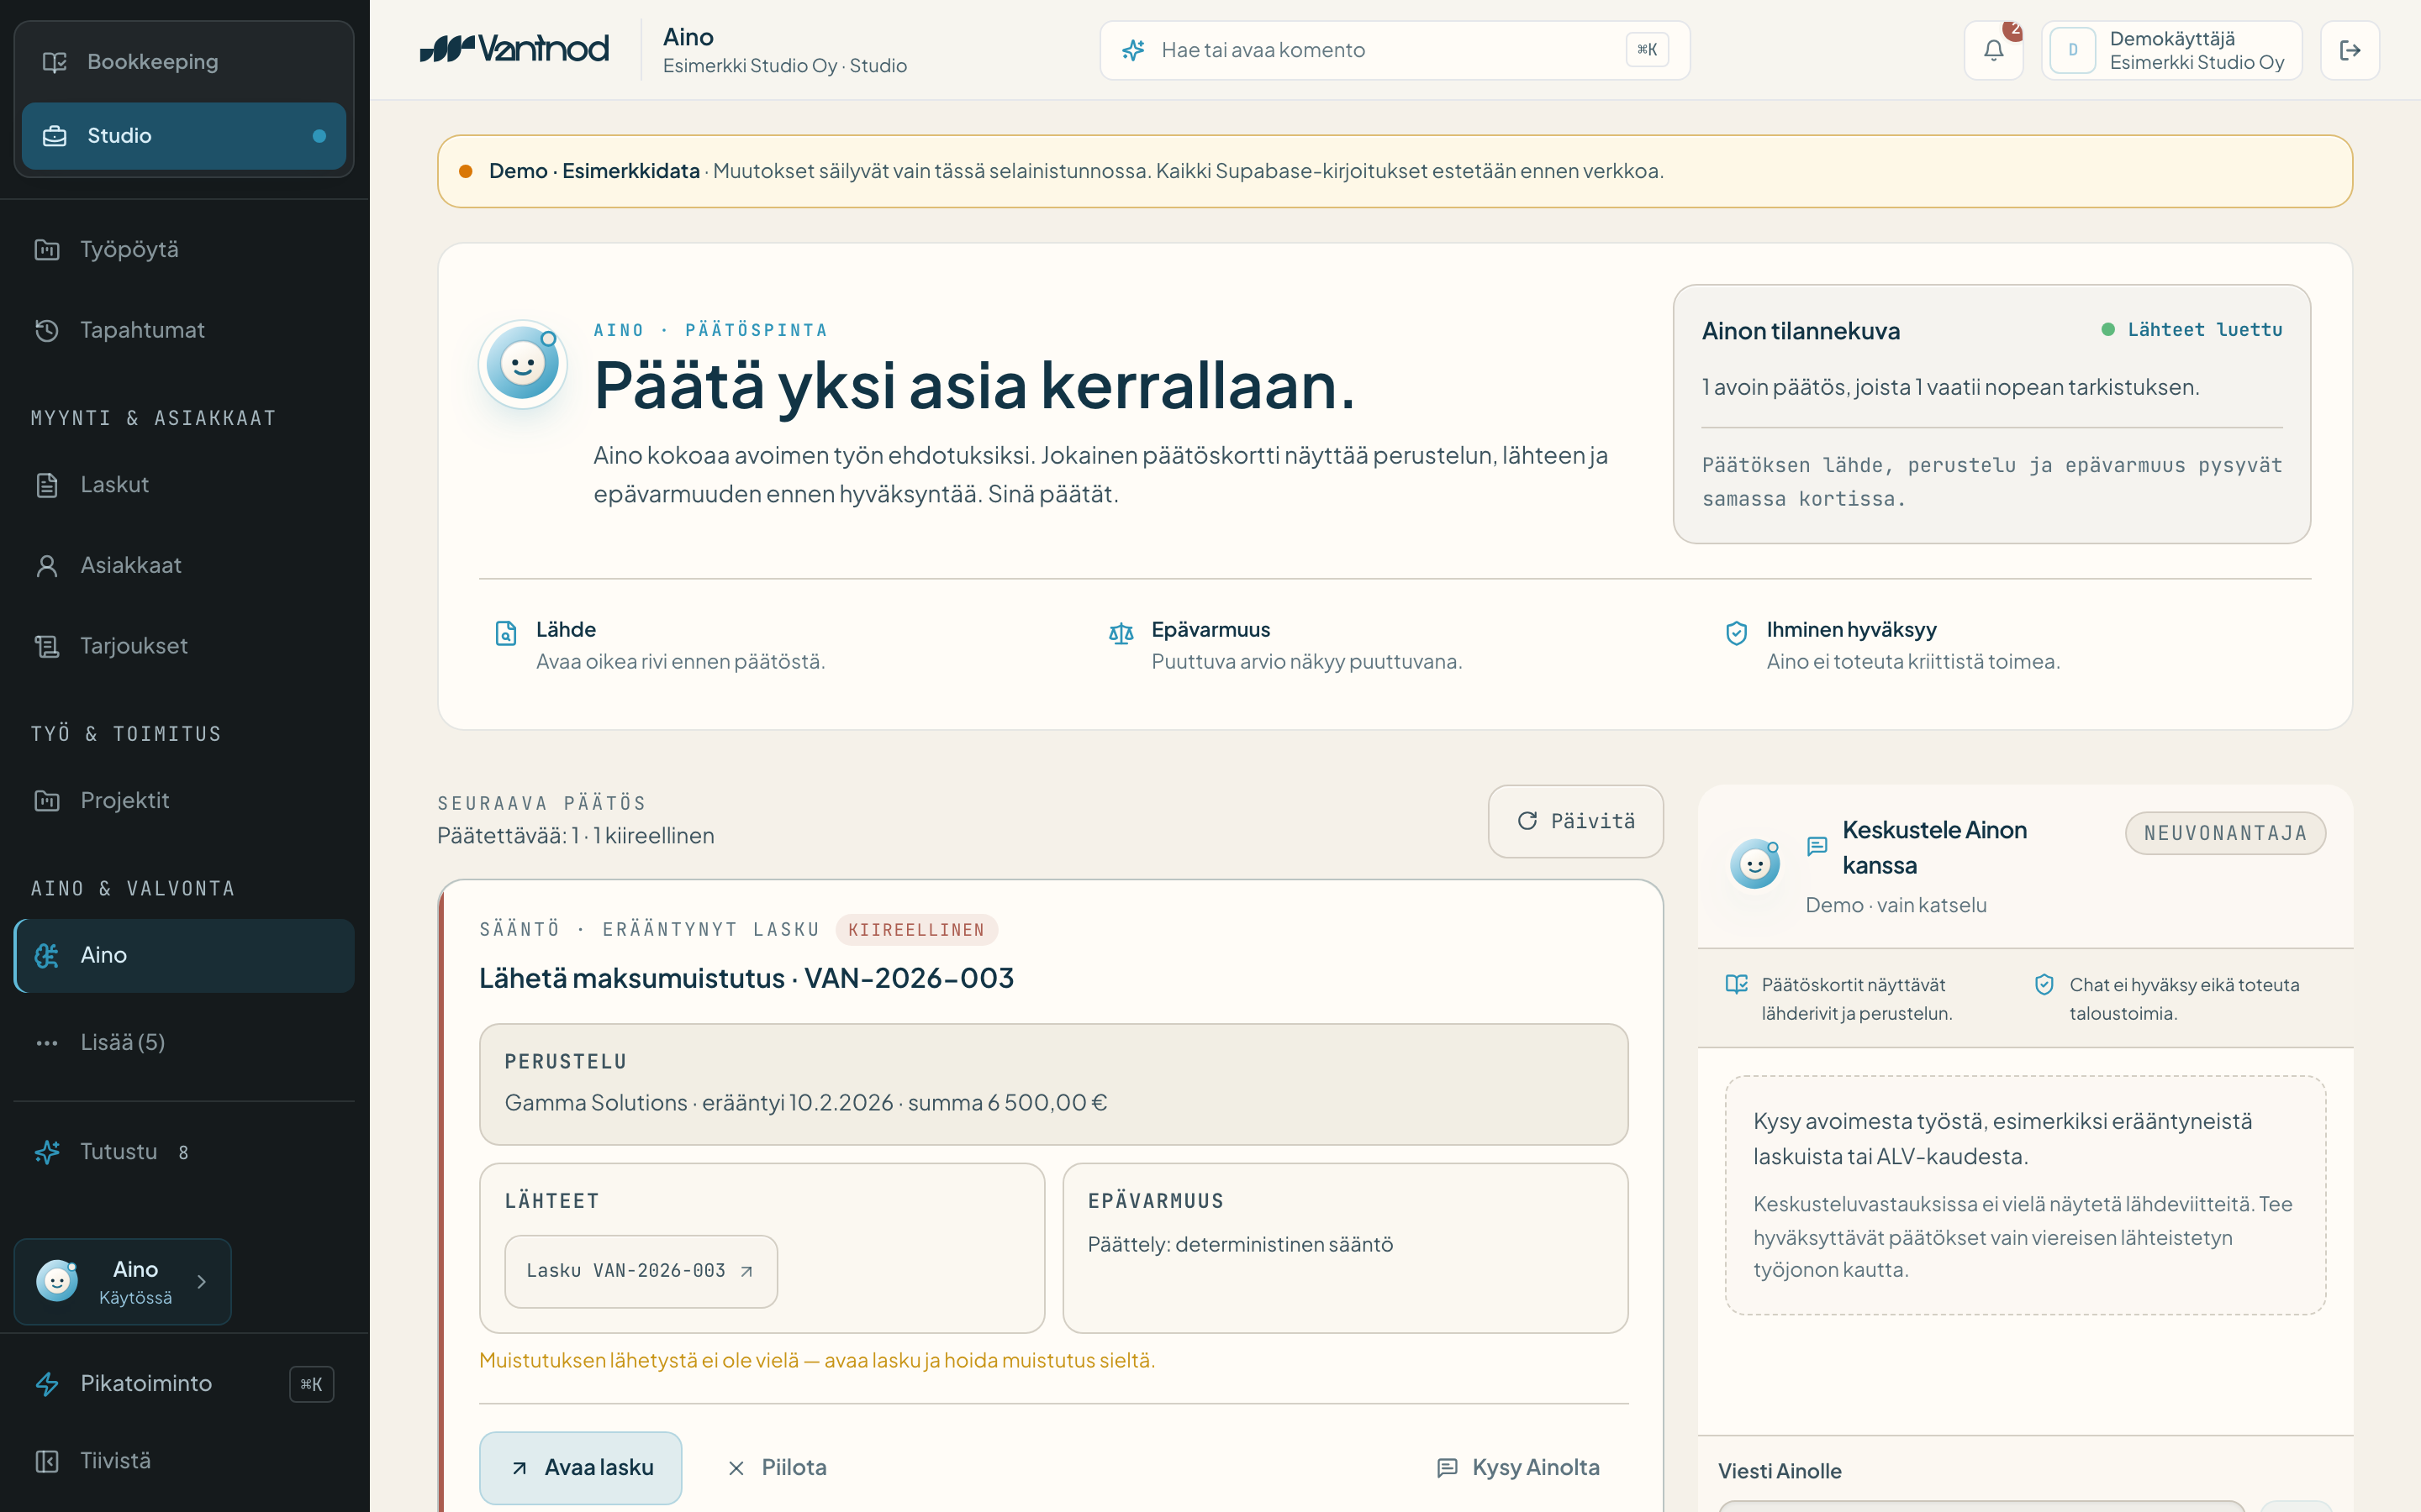This screenshot has width=2421, height=1512.
Task: Select the Studio workspace
Action: click(184, 136)
